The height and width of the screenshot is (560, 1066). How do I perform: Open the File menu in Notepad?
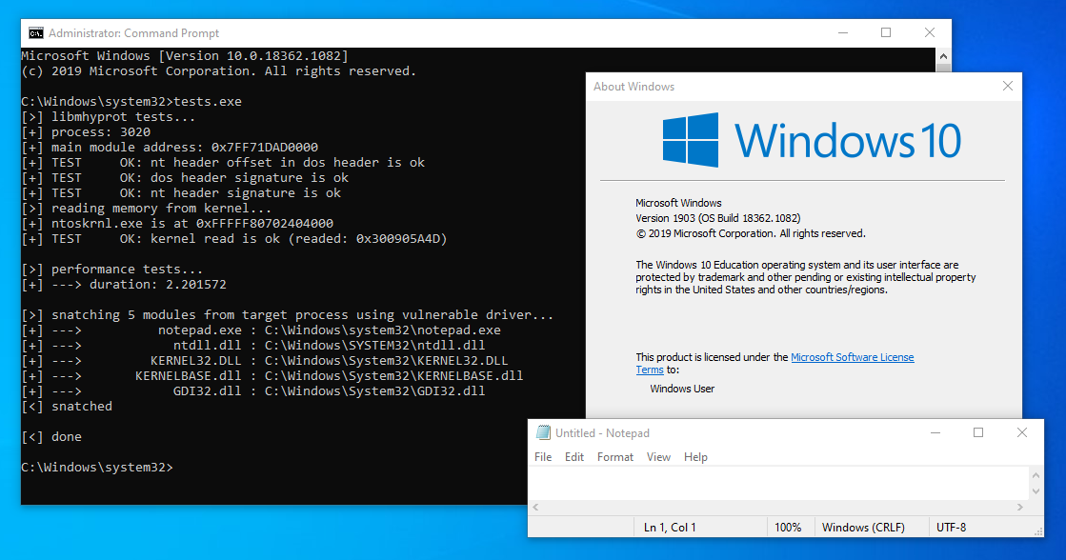[x=543, y=457]
